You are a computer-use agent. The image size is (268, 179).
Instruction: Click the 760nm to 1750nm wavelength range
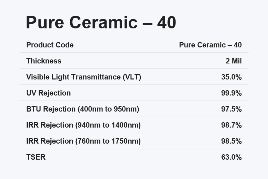(x=108, y=141)
